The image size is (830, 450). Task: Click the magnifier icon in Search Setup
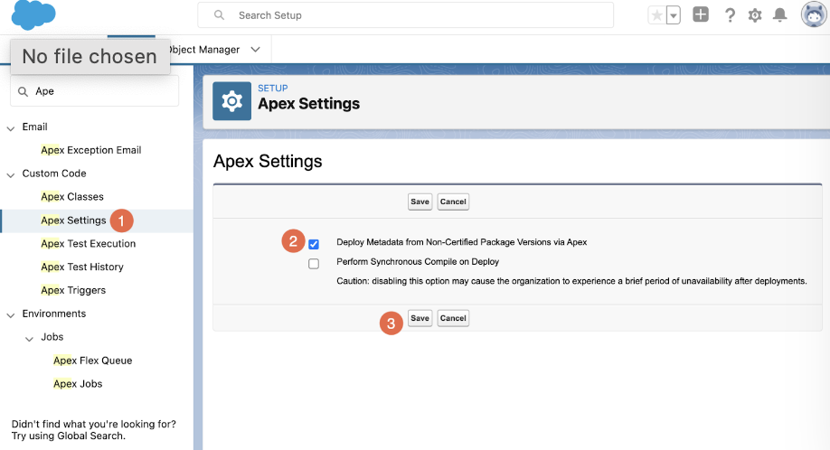tap(219, 15)
